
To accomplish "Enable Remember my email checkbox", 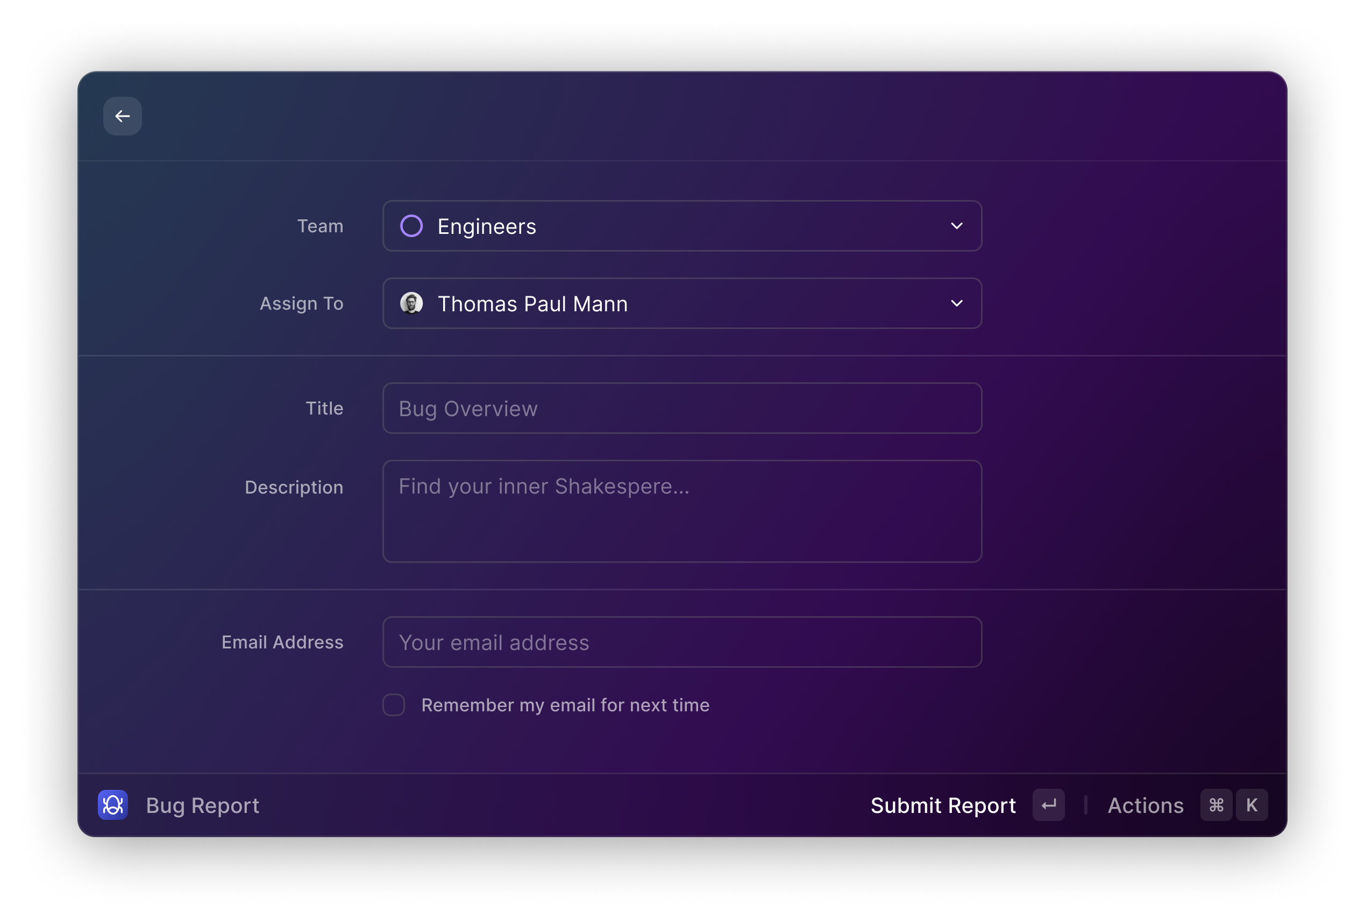I will click(x=394, y=705).
